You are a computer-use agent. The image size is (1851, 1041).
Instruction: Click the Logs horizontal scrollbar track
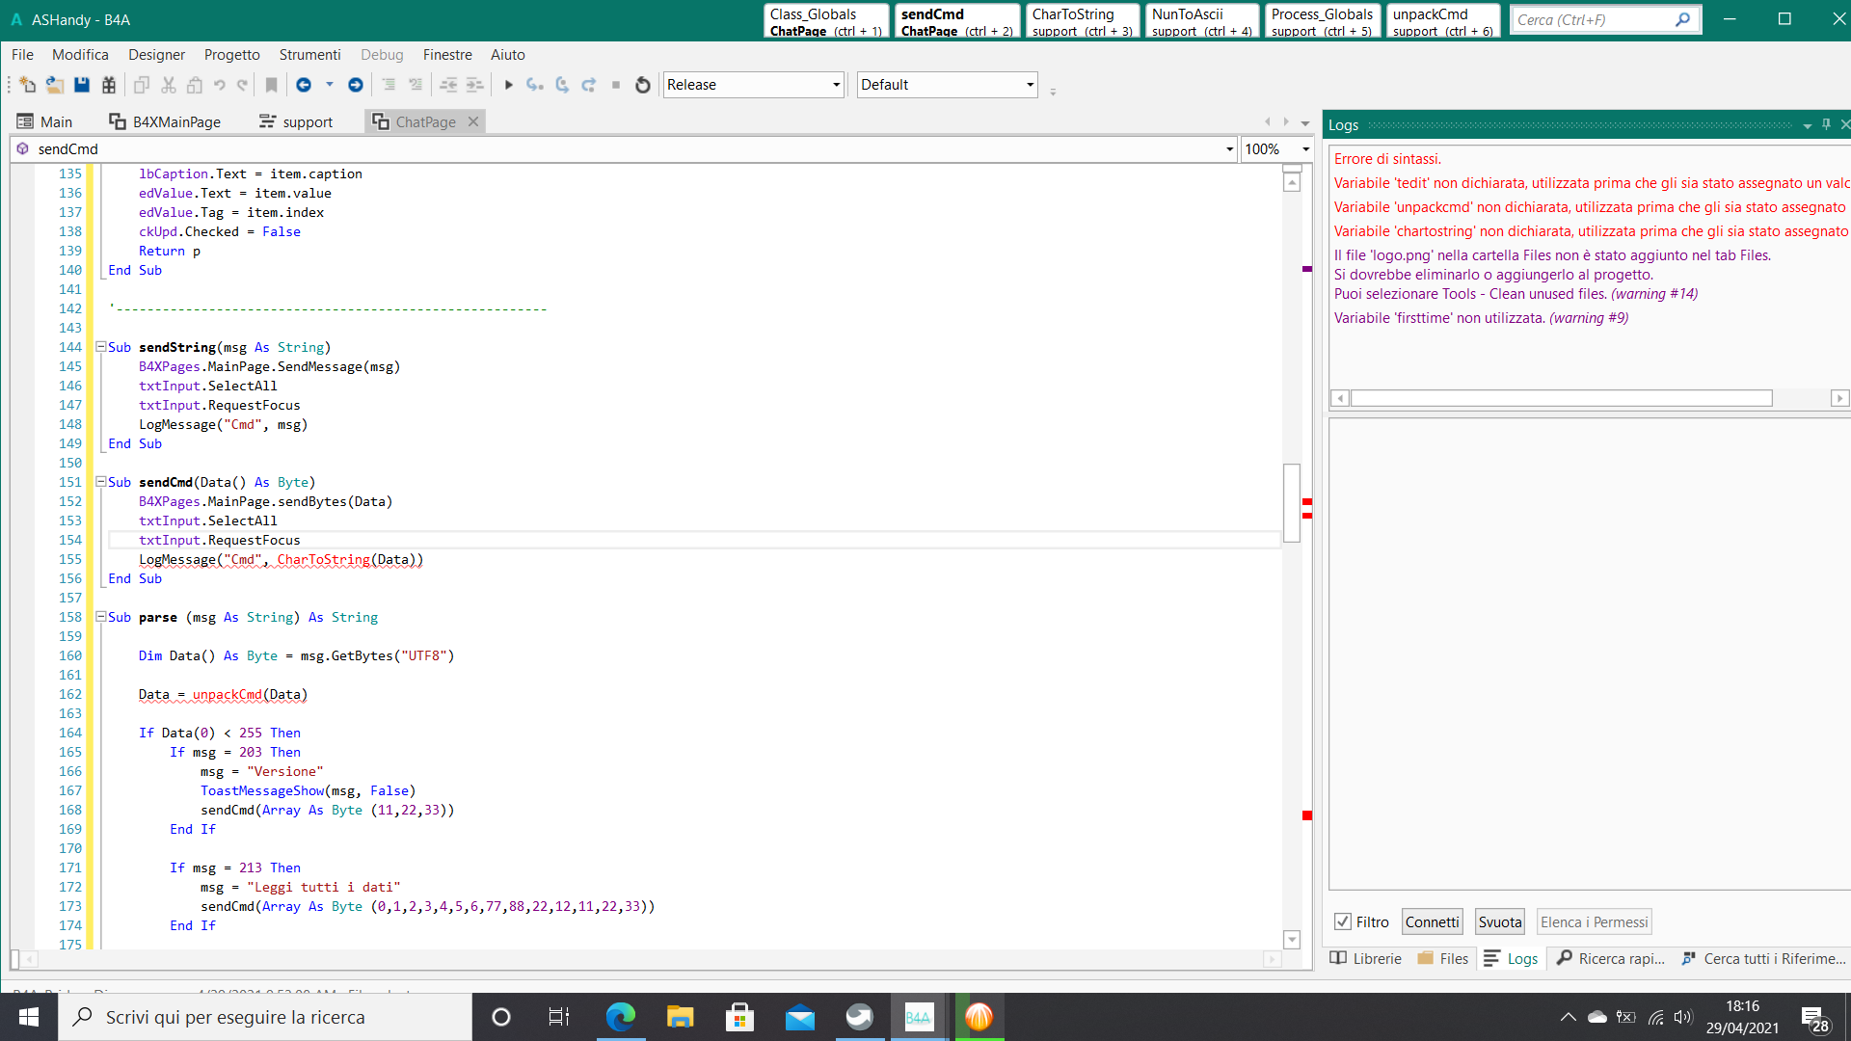[x=1800, y=398]
